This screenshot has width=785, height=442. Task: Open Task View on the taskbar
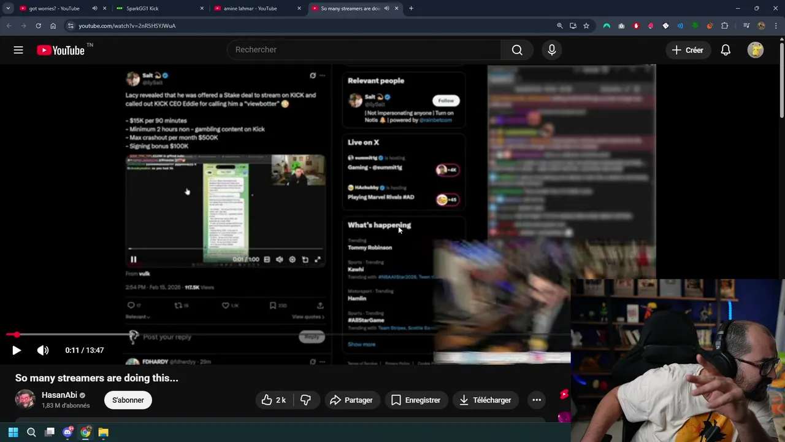tap(50, 432)
